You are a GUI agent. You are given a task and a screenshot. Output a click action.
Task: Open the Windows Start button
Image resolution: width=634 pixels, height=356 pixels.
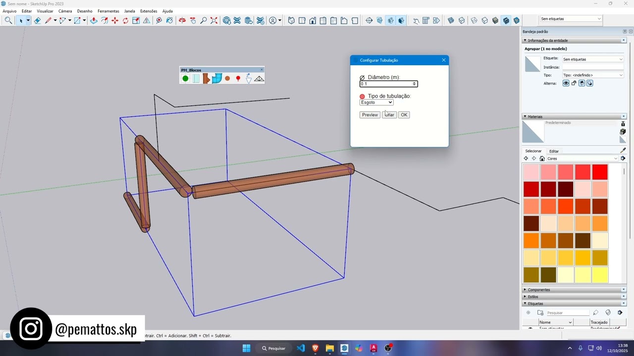pyautogui.click(x=246, y=348)
